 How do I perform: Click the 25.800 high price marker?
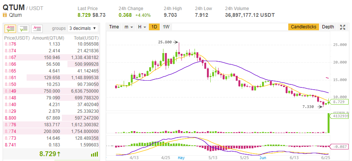165,42
